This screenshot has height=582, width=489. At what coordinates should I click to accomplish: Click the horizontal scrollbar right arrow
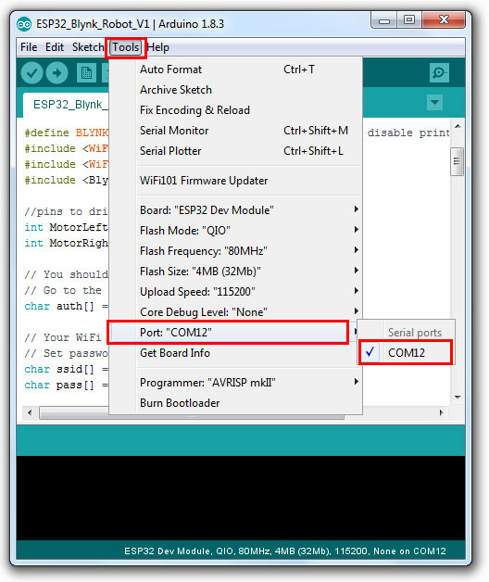click(441, 412)
